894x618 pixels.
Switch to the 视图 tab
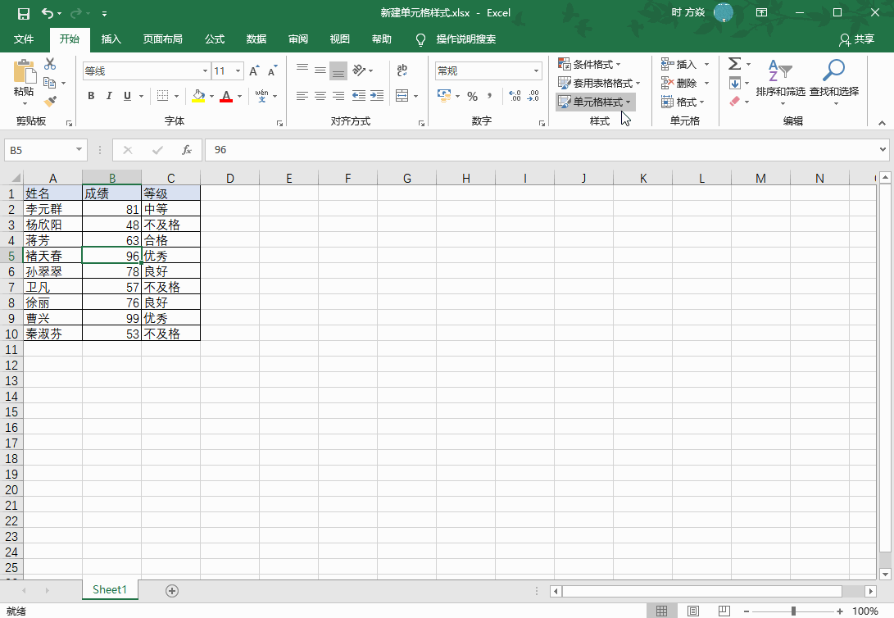tap(340, 39)
